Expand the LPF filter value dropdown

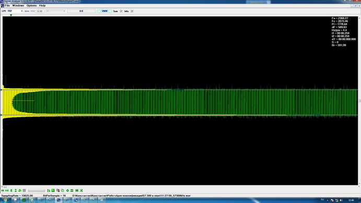point(22,11)
